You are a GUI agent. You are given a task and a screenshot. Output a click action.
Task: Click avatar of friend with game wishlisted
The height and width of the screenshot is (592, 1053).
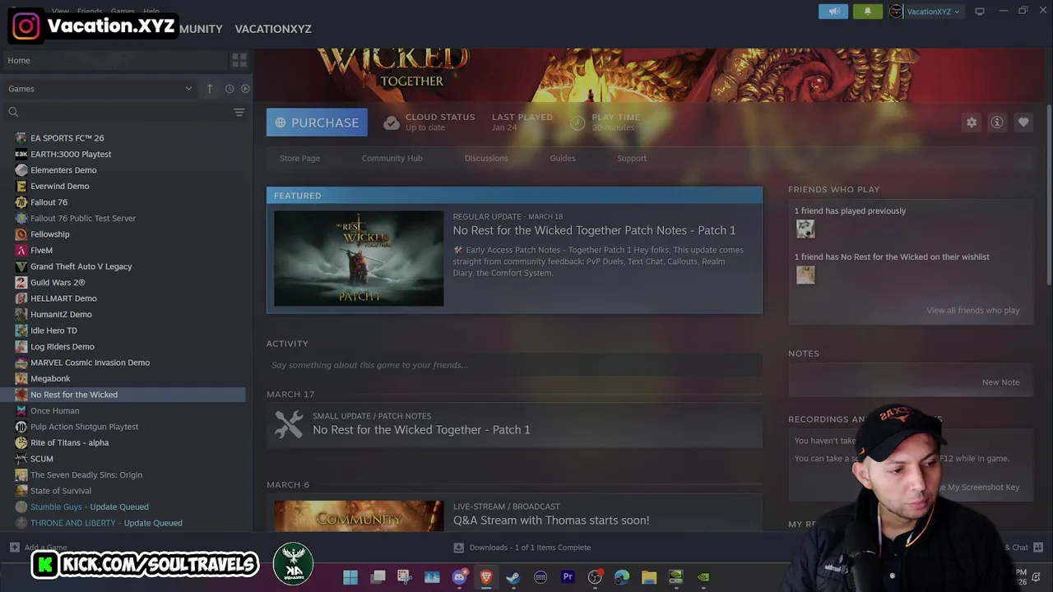805,275
